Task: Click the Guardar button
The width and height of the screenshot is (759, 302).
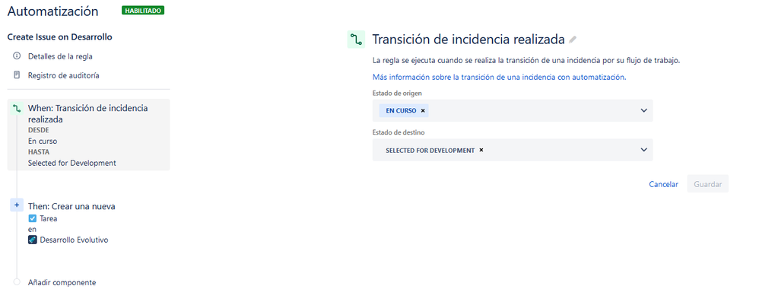Action: click(x=708, y=184)
